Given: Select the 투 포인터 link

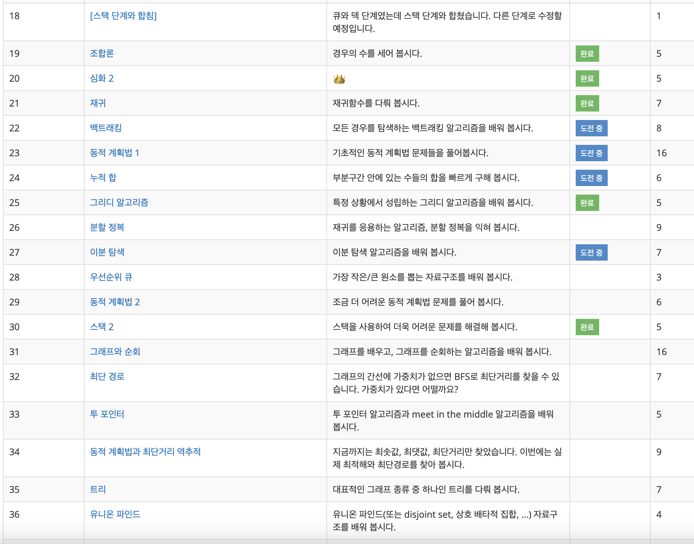Looking at the screenshot, I should coord(107,414).
